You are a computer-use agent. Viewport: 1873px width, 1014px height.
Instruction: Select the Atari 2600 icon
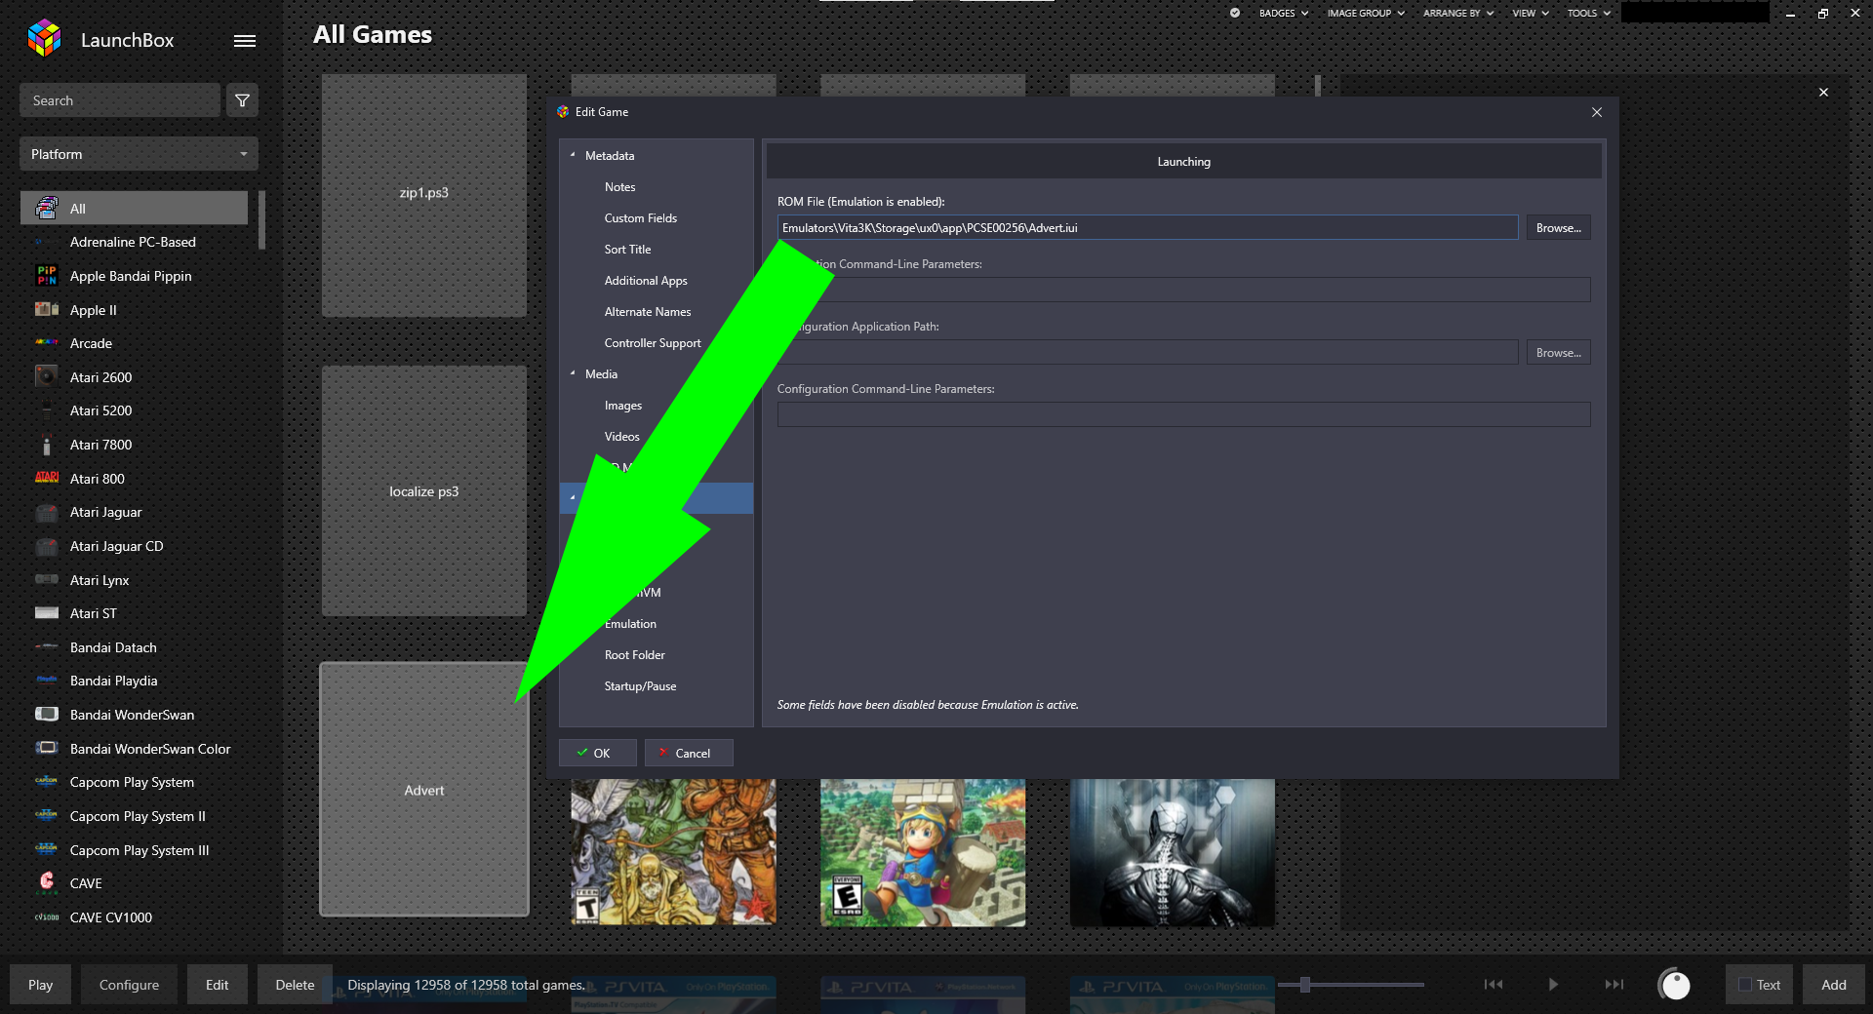tap(46, 376)
